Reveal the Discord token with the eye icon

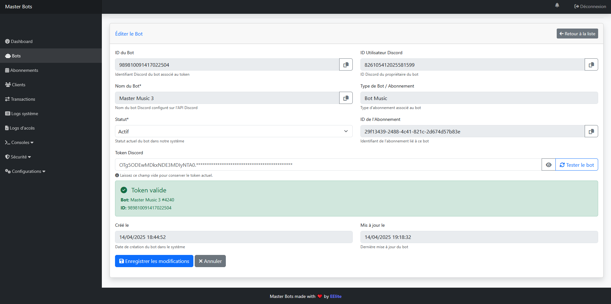548,165
